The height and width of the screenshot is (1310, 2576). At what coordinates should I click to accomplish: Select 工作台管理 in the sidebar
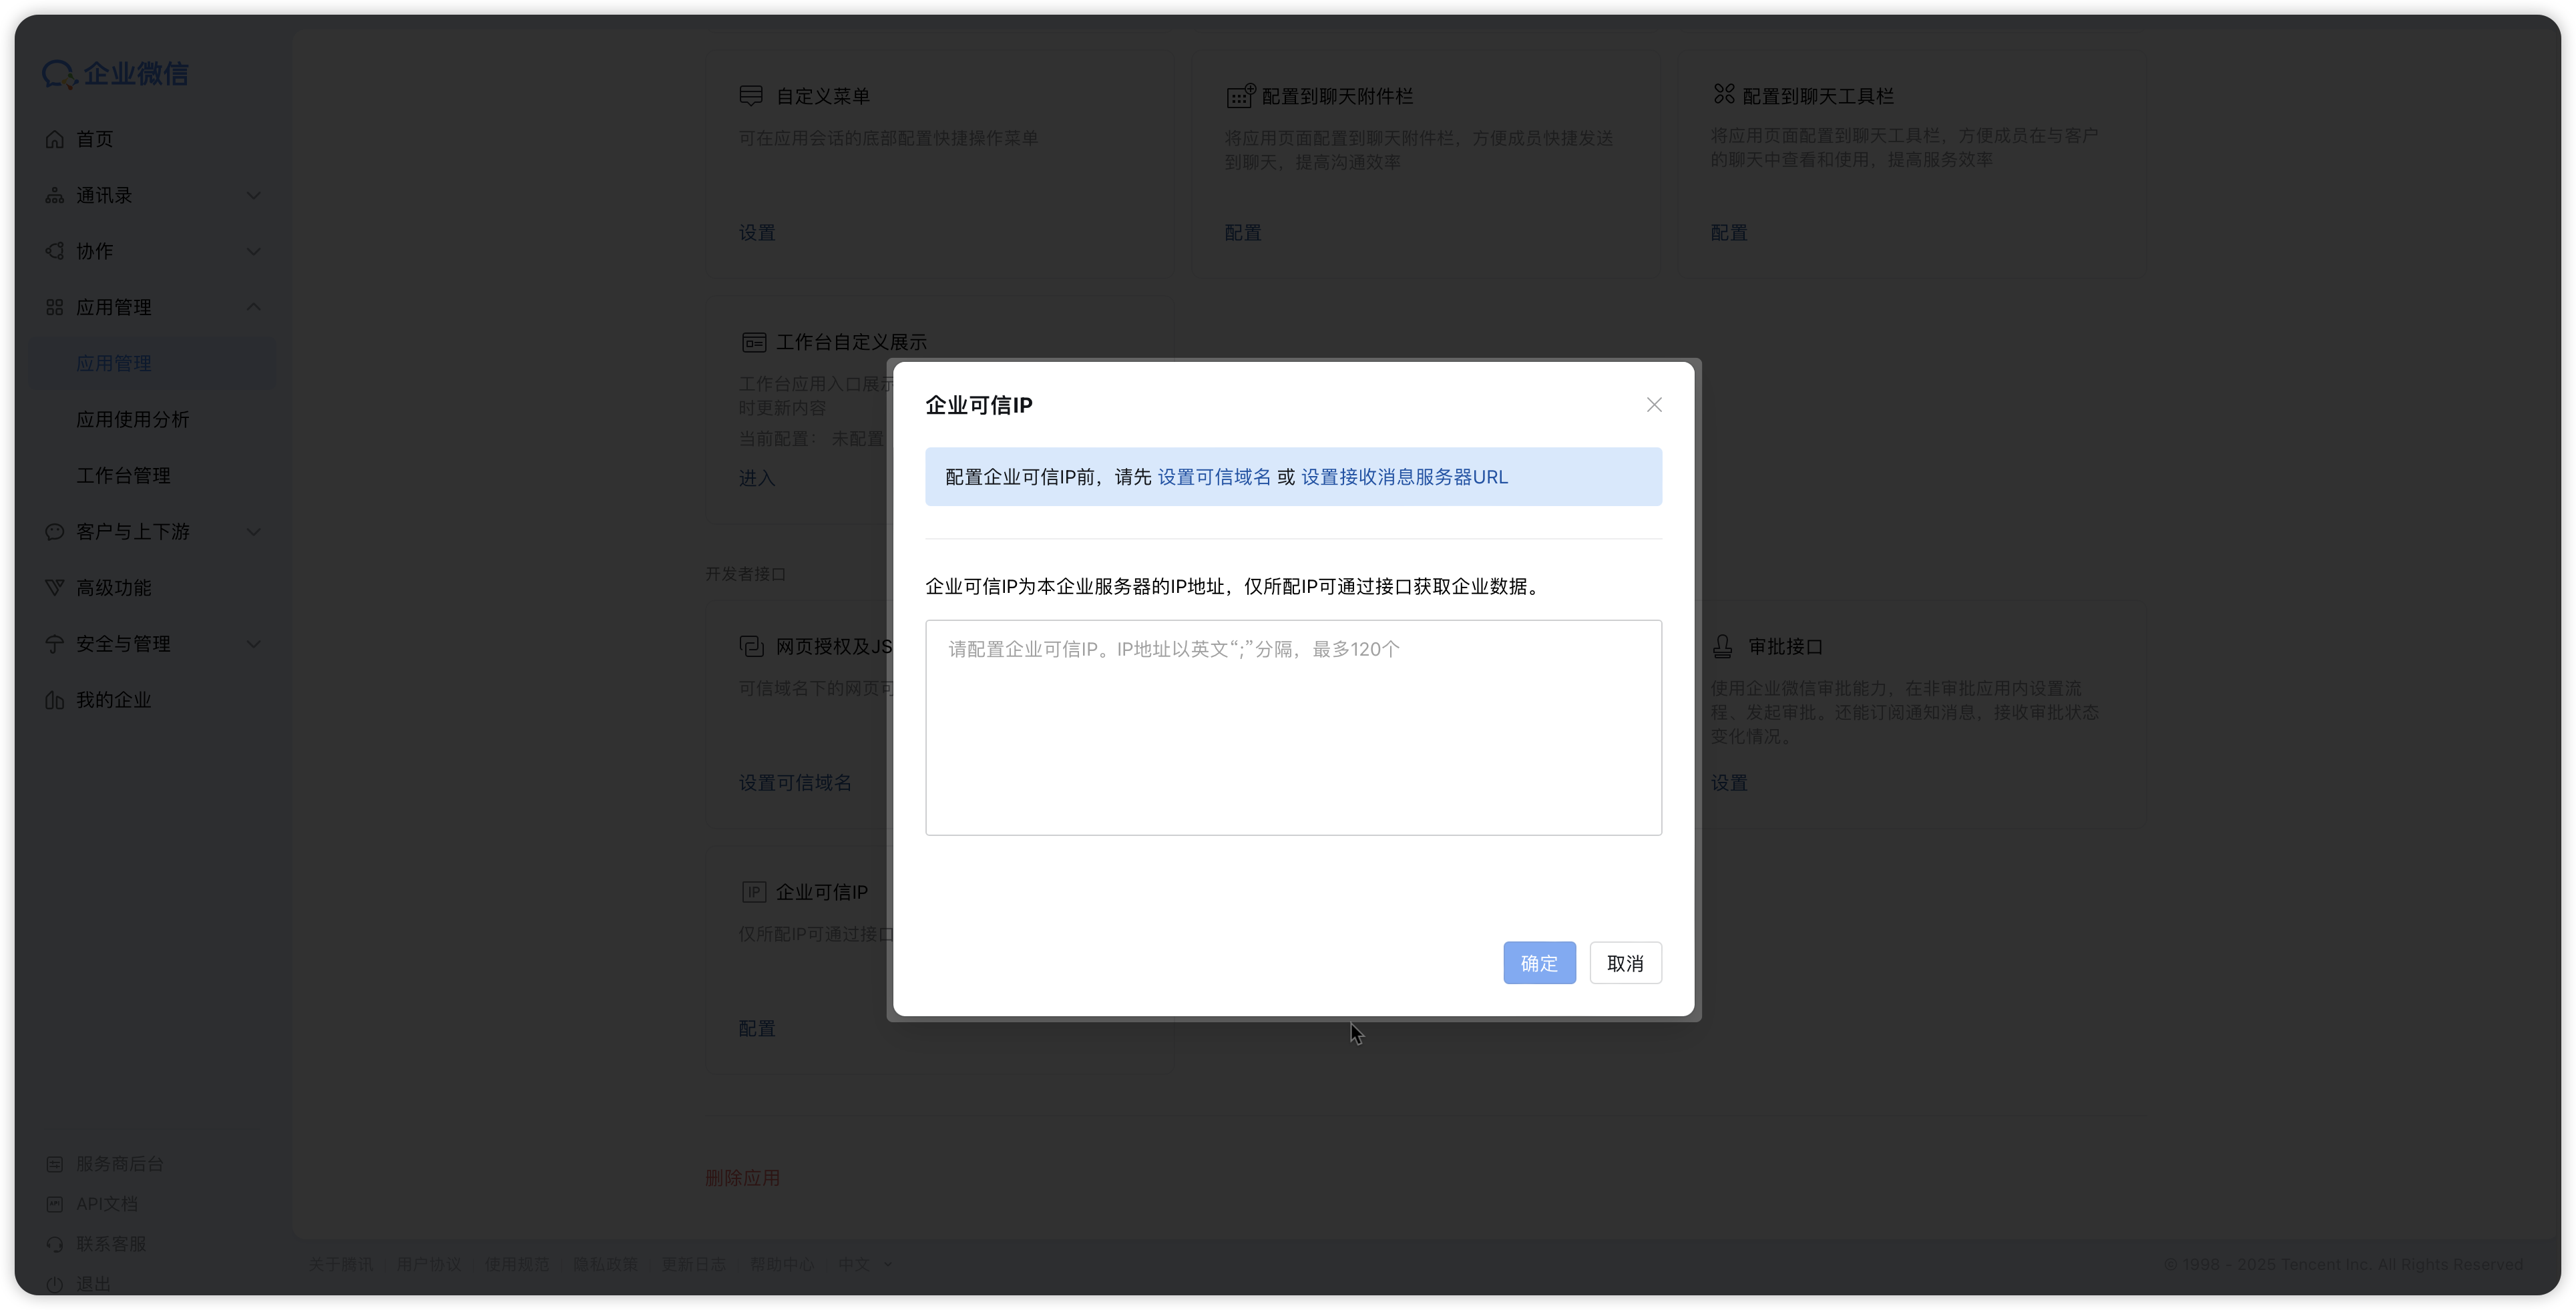123,476
